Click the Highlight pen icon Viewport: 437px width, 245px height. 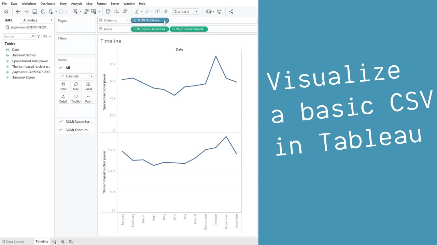coord(137,12)
